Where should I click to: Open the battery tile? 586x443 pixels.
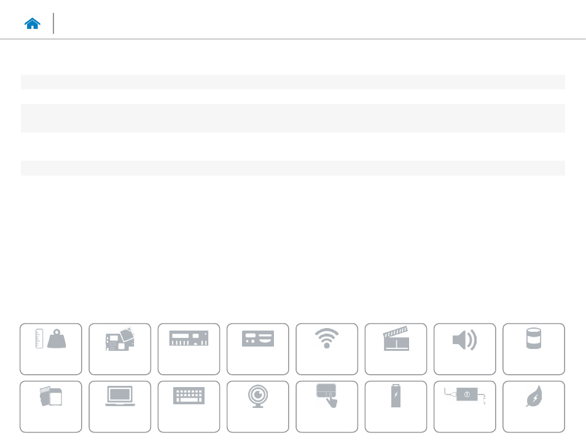point(395,406)
